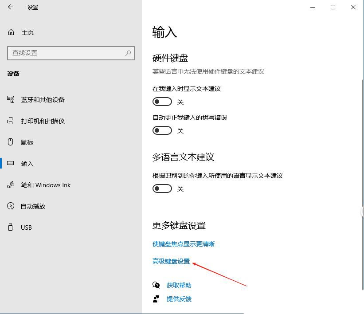Click the USB icon in sidebar
This screenshot has height=314, width=364.
coord(11,228)
